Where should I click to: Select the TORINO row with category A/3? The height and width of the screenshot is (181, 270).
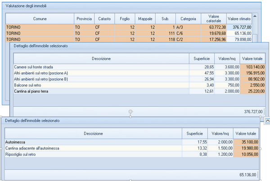pos(40,27)
